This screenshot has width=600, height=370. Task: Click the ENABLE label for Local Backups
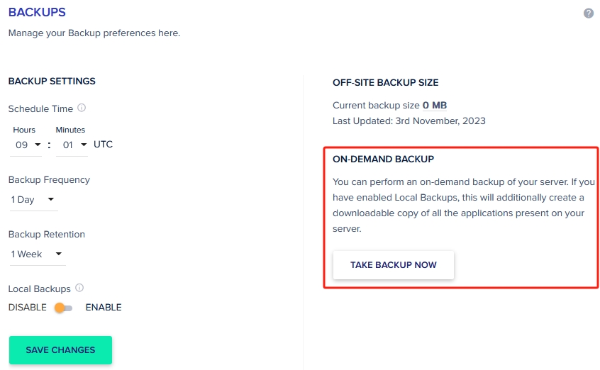pyautogui.click(x=104, y=308)
